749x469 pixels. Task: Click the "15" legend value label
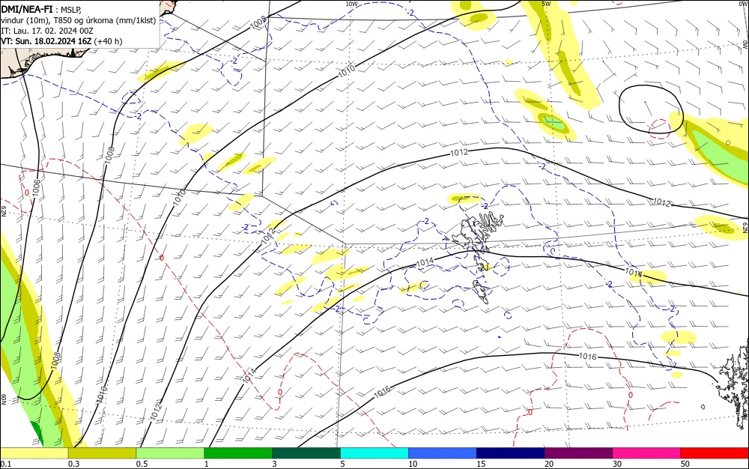[x=481, y=465]
